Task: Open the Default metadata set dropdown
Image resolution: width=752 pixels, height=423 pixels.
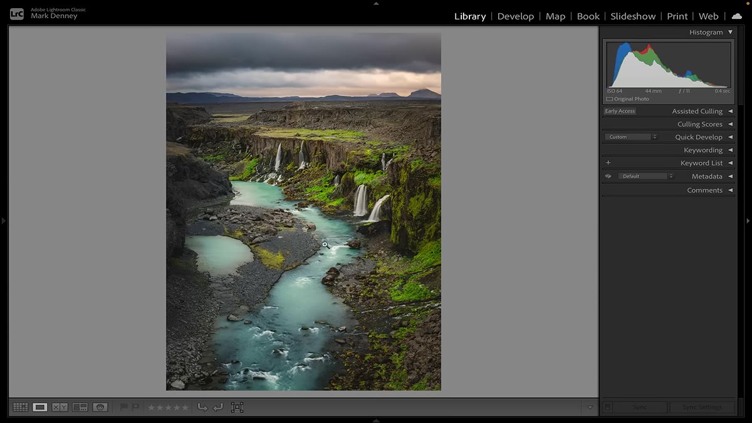Action: [646, 176]
